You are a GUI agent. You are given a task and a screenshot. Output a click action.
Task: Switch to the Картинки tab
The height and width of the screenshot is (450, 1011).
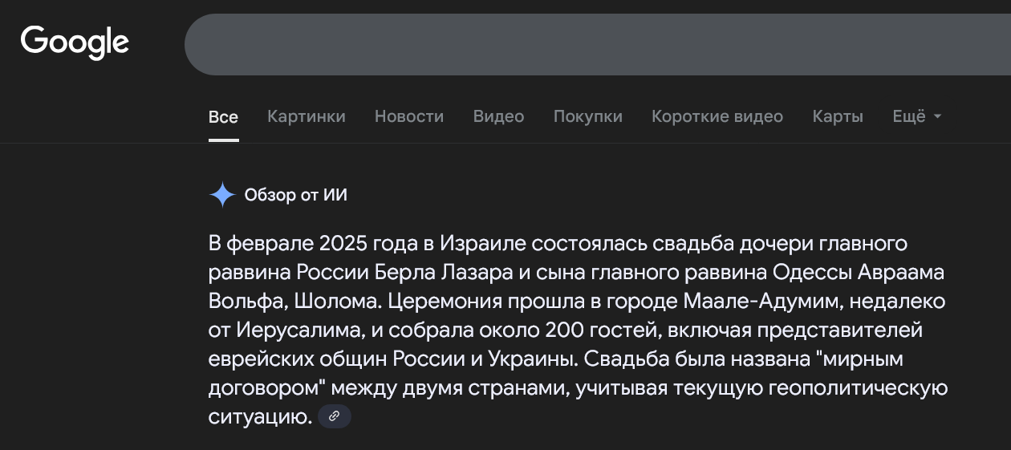[x=307, y=116]
